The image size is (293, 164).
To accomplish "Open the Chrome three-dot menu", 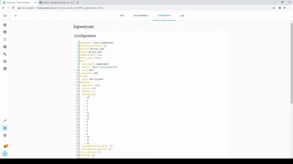I will pyautogui.click(x=290, y=8).
